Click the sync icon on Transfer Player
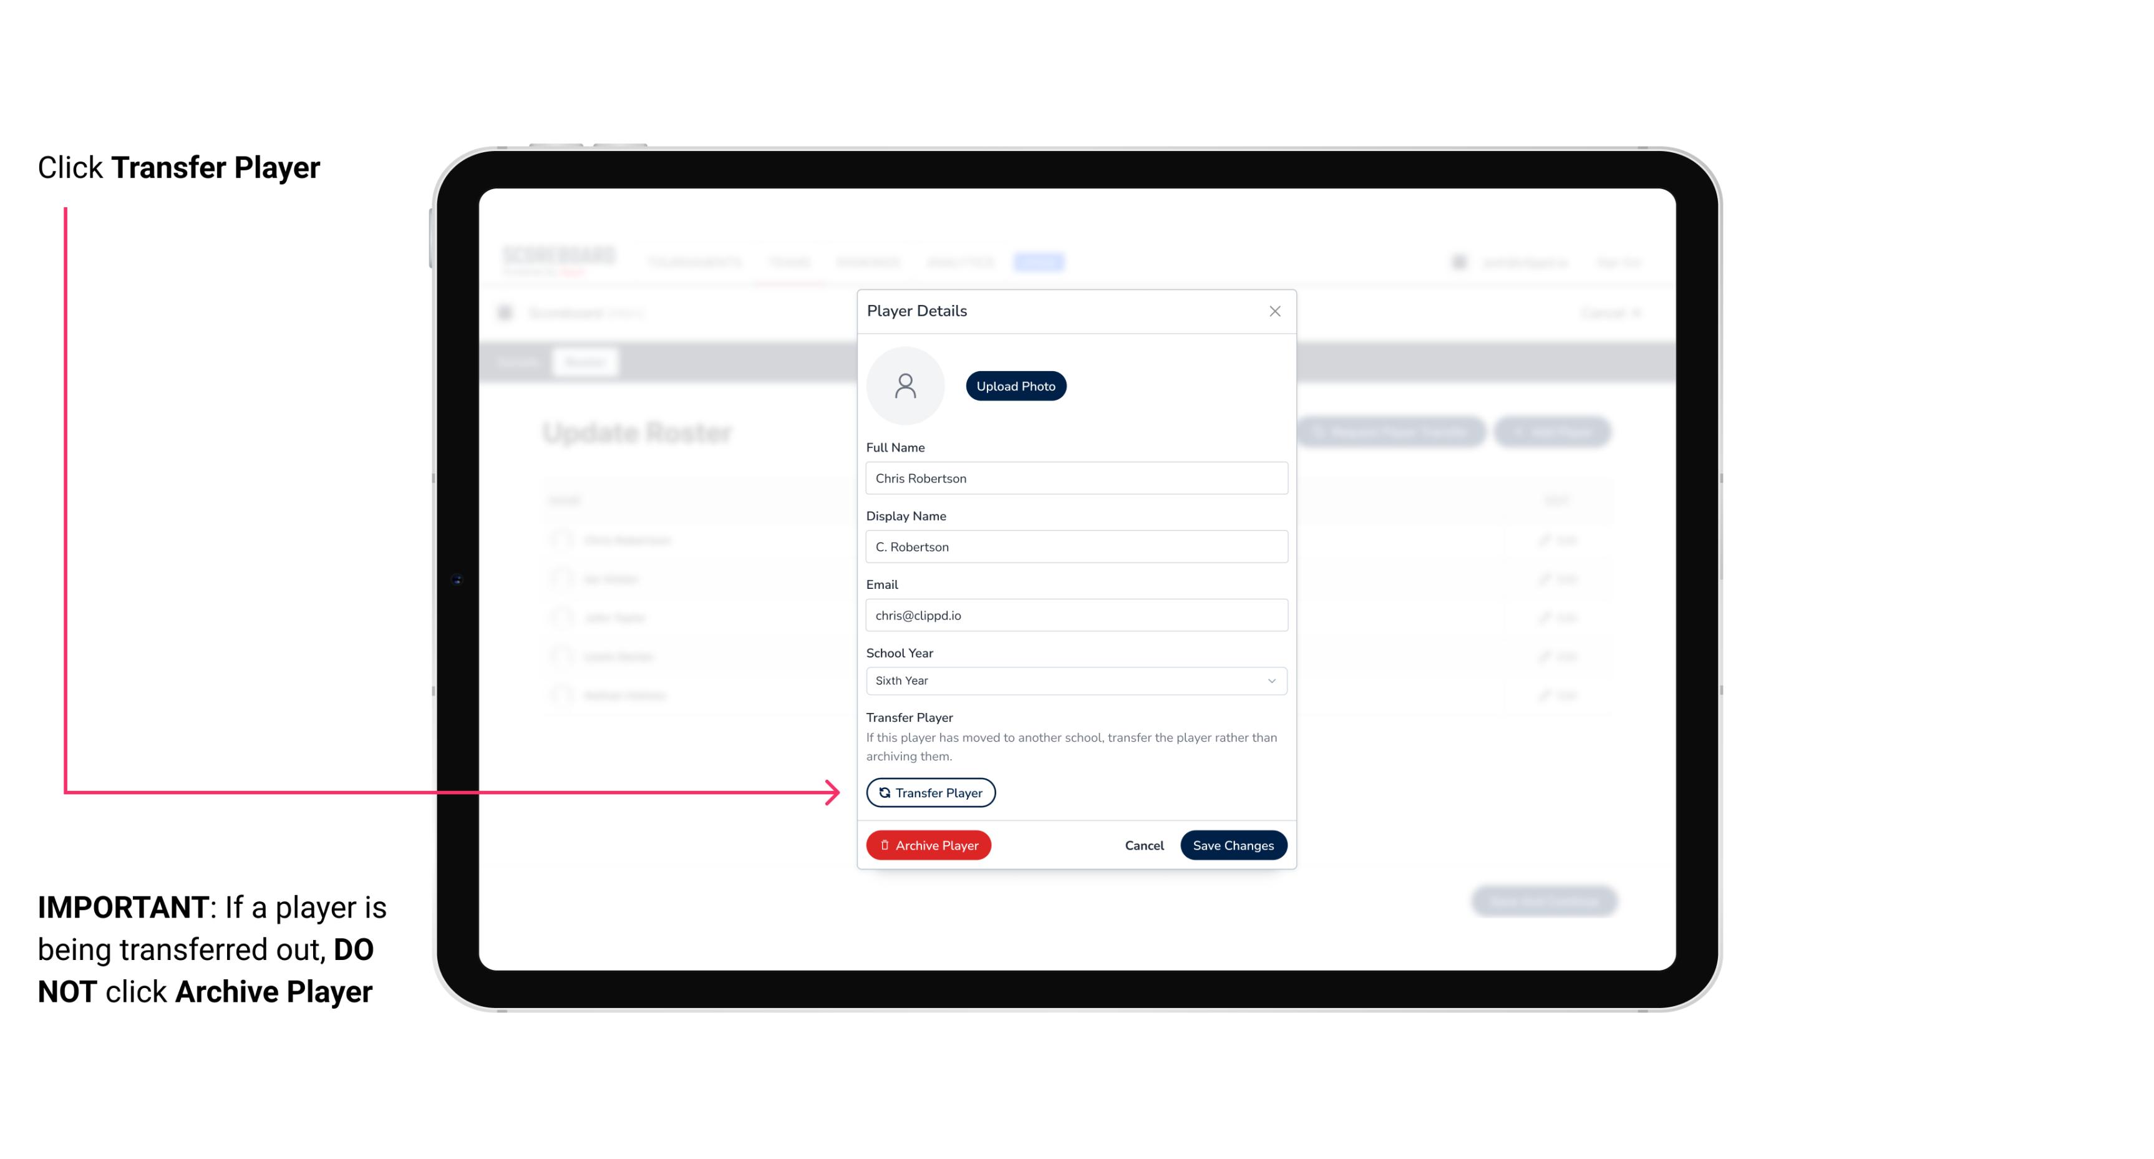The height and width of the screenshot is (1159, 2154). coord(883,792)
